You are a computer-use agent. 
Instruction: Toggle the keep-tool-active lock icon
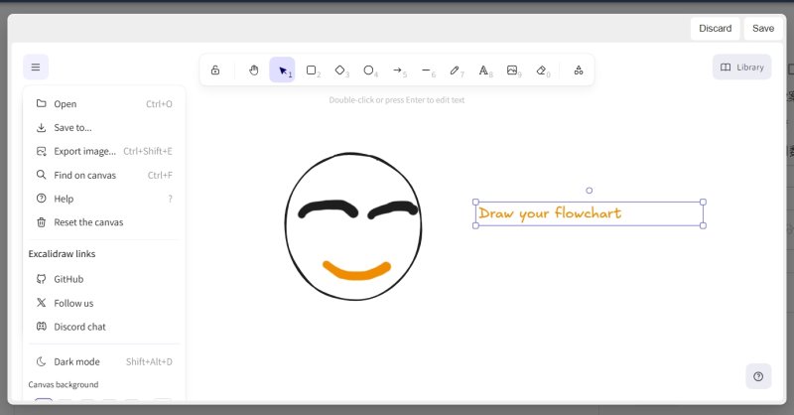point(215,70)
